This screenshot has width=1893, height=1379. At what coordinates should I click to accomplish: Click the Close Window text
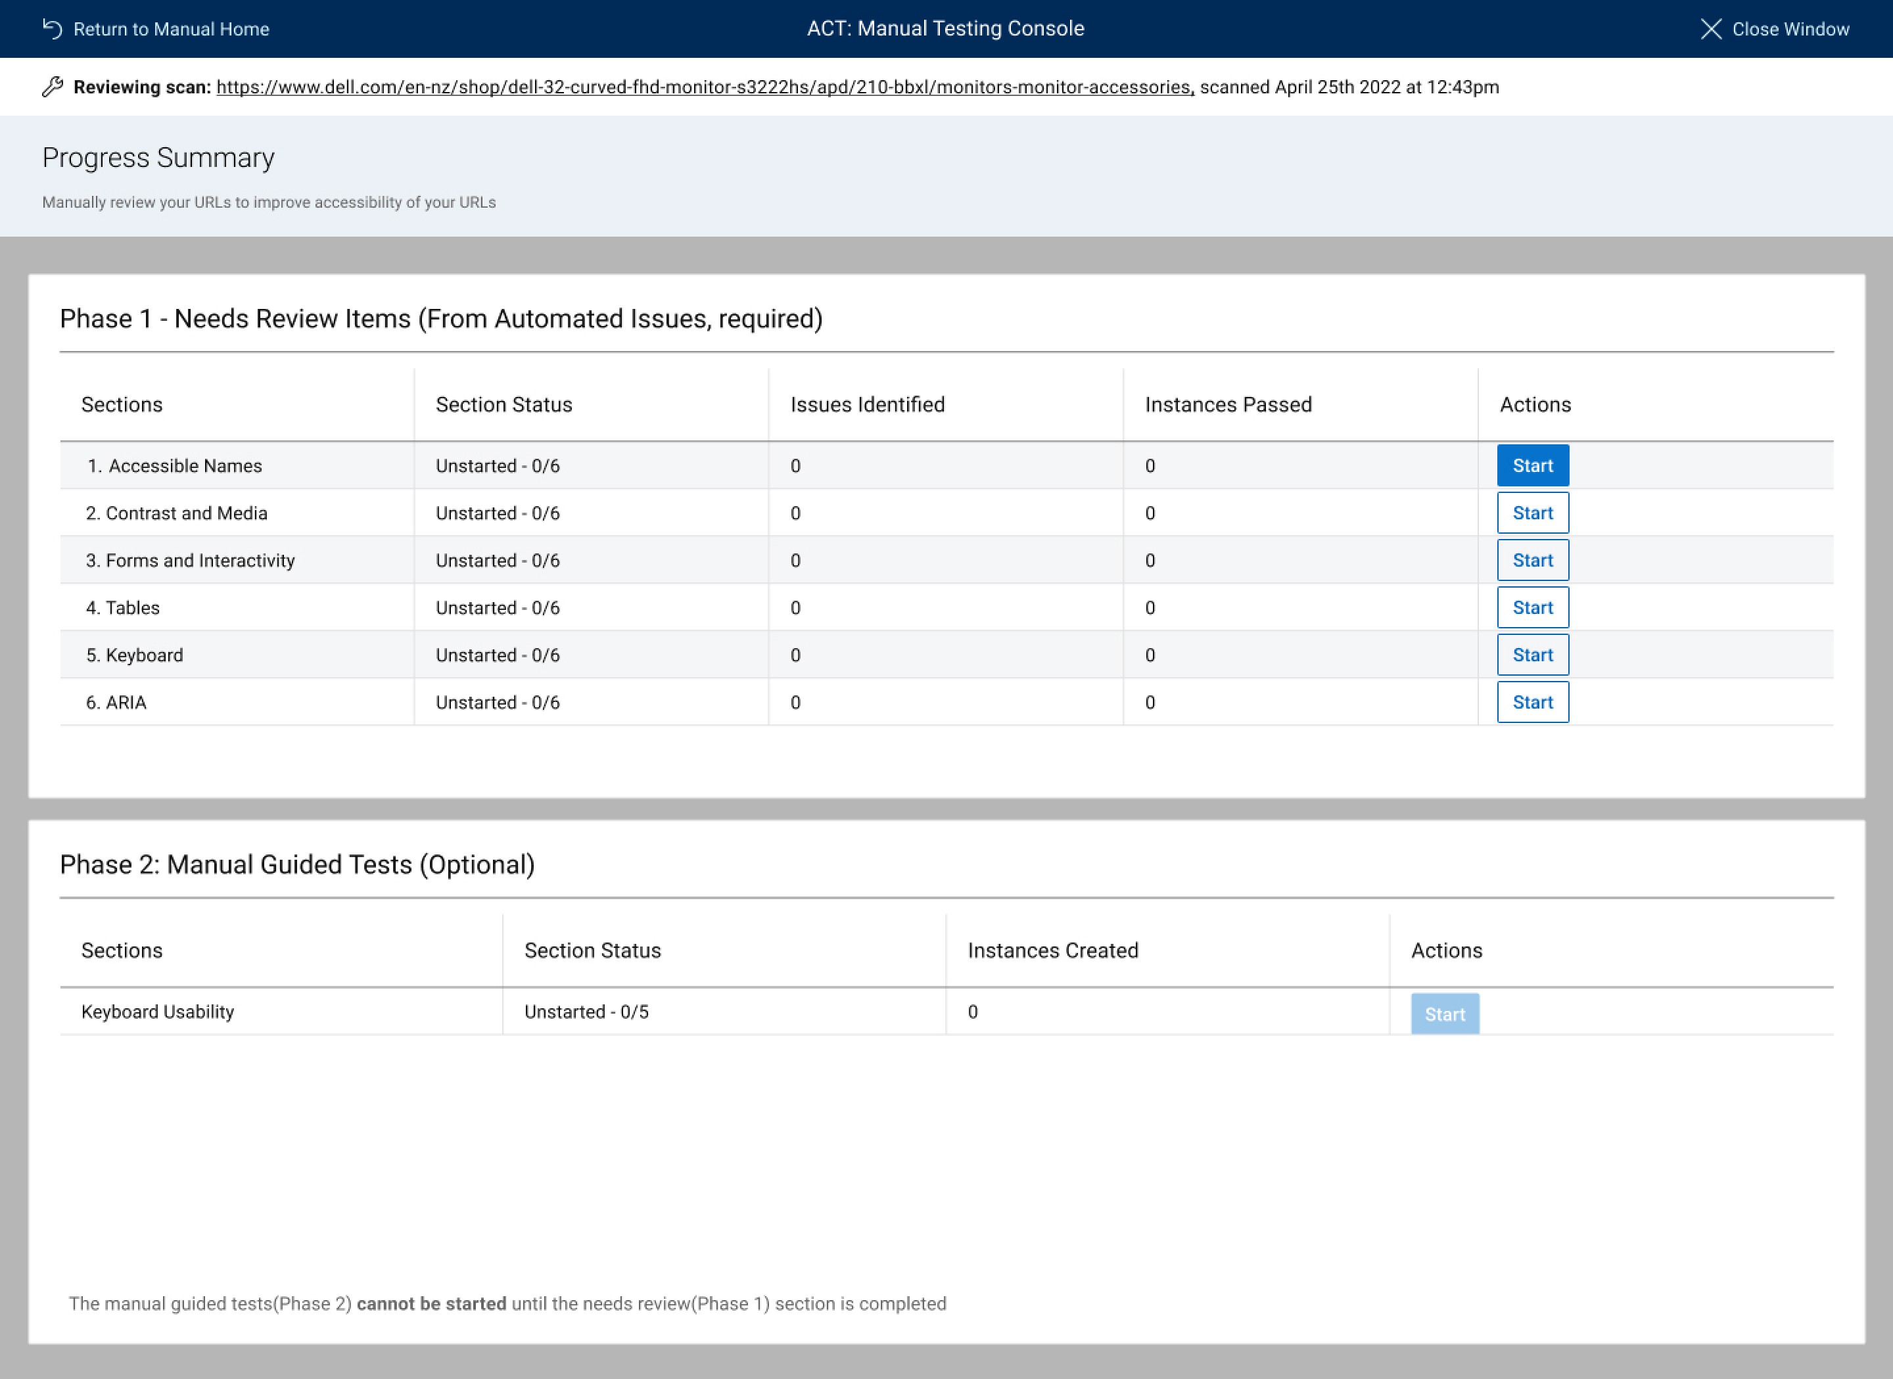(1790, 29)
